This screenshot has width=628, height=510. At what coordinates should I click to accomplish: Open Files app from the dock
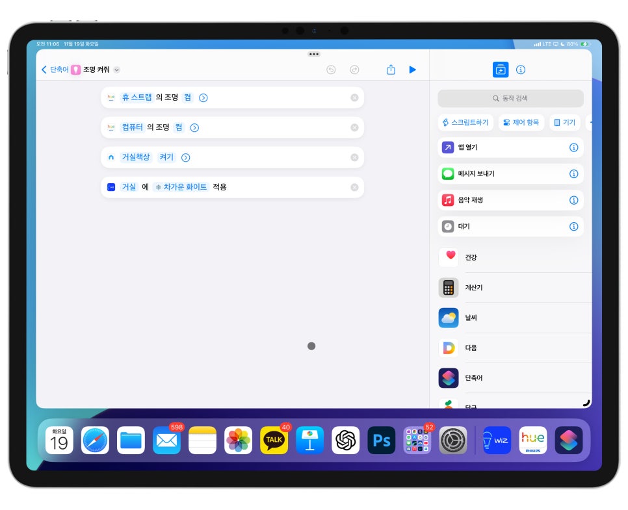pyautogui.click(x=131, y=440)
